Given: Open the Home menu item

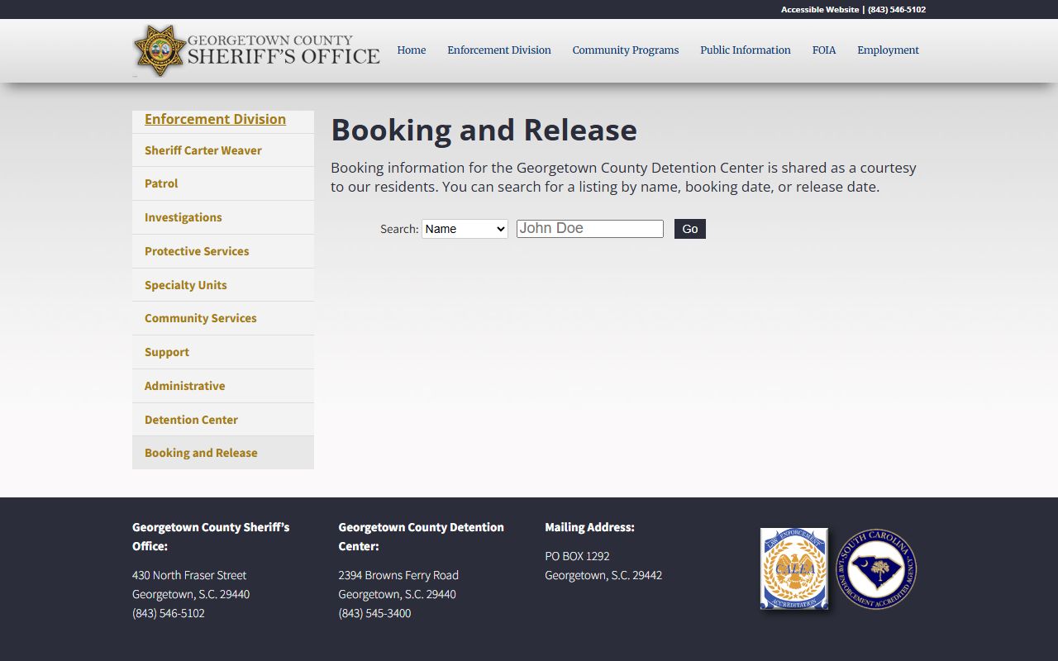Looking at the screenshot, I should tap(412, 50).
